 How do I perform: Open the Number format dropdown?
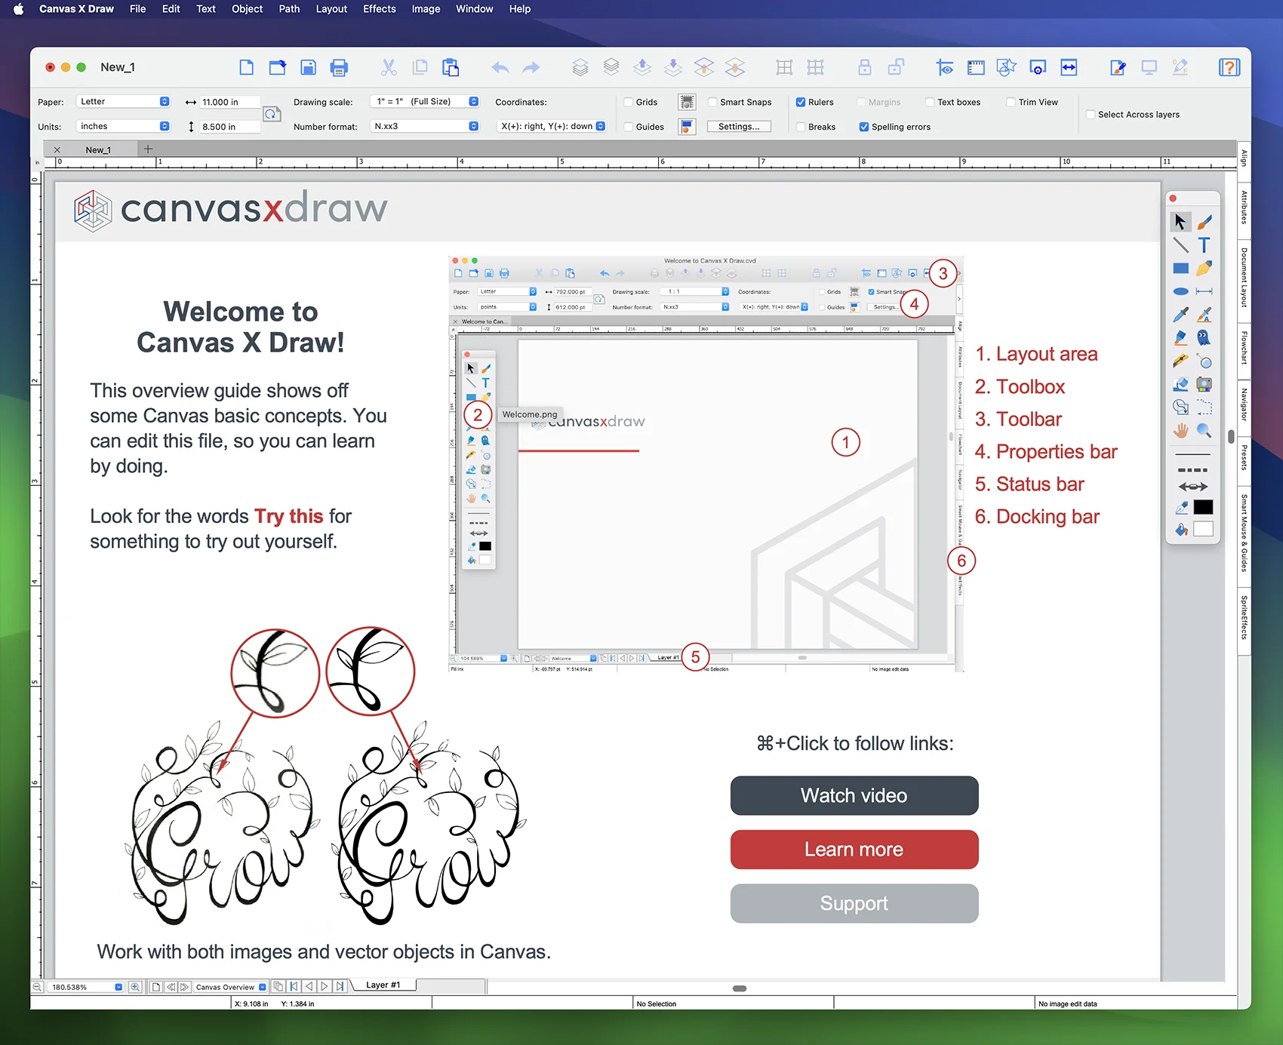coord(425,126)
